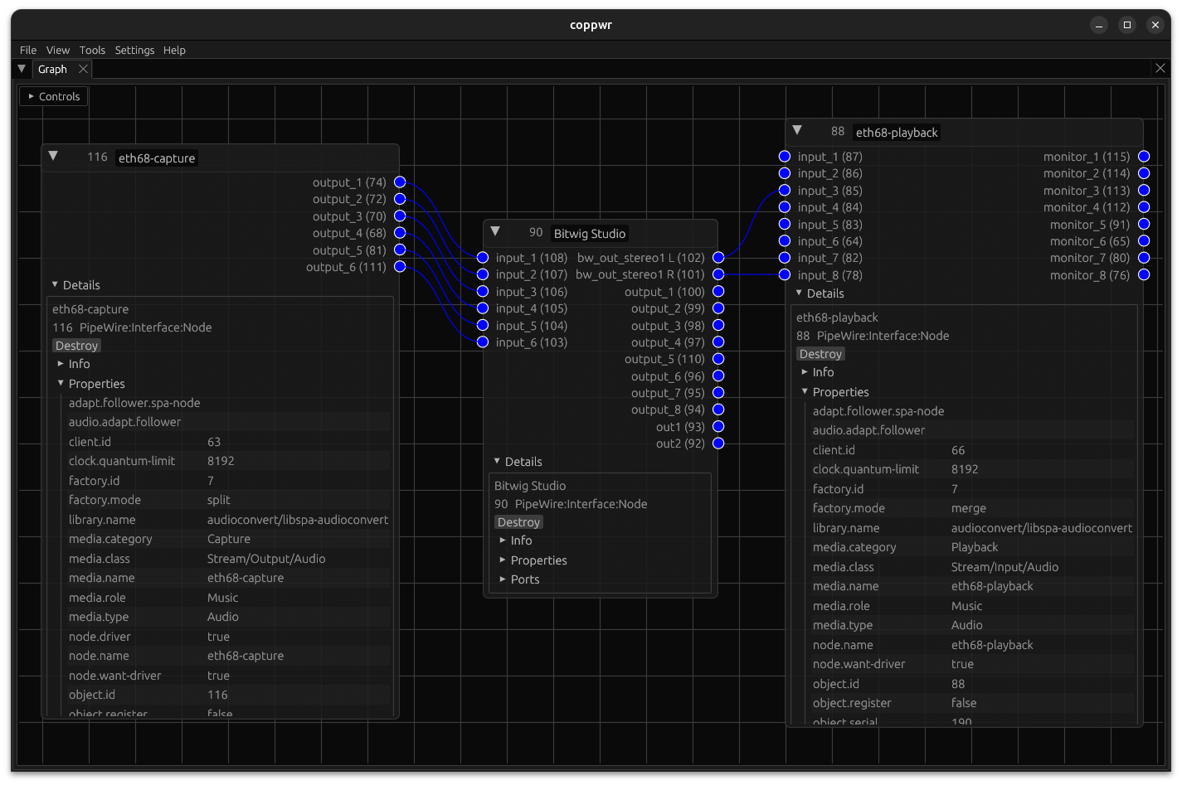
Task: Open the Settings menu
Action: click(134, 51)
